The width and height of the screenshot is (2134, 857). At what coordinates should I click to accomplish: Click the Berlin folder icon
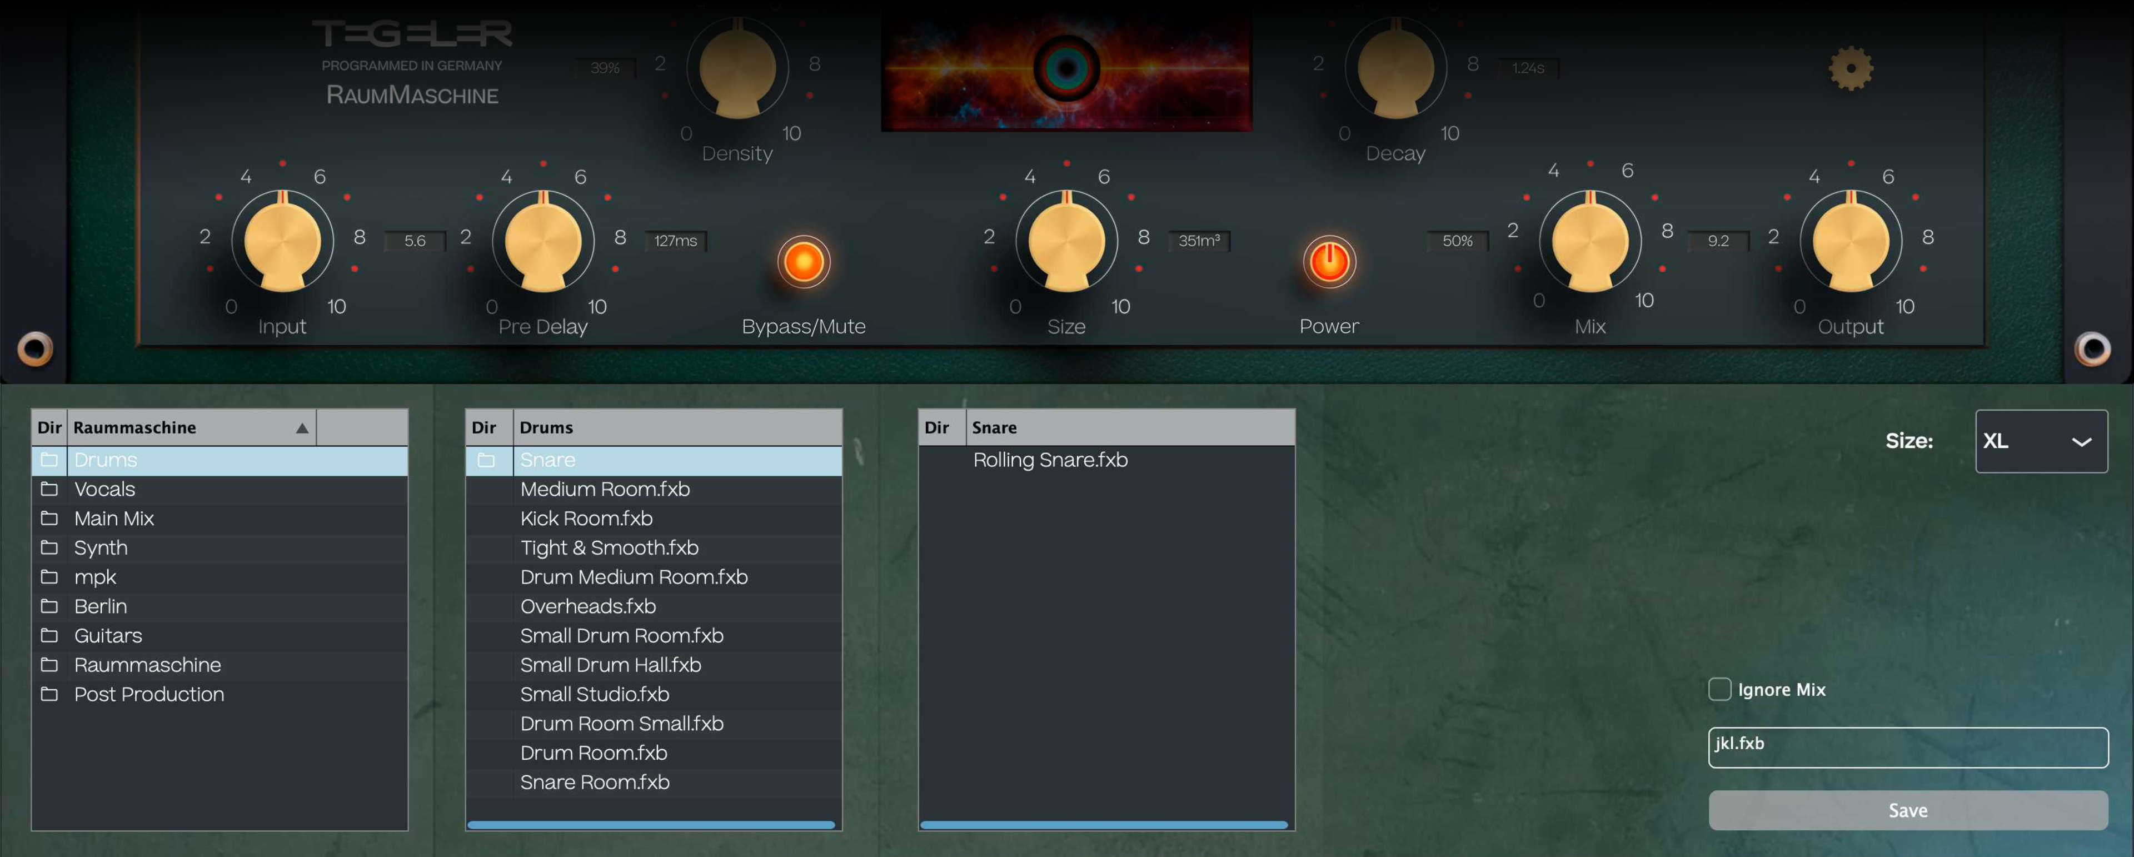(x=49, y=607)
